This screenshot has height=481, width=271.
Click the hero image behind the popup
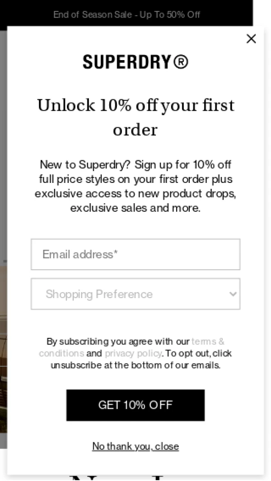(3, 350)
